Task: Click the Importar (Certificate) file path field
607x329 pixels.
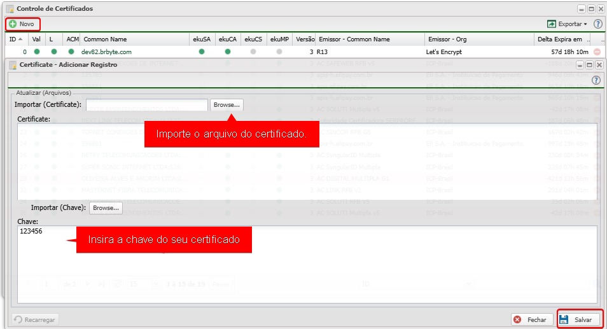Action: (x=147, y=104)
